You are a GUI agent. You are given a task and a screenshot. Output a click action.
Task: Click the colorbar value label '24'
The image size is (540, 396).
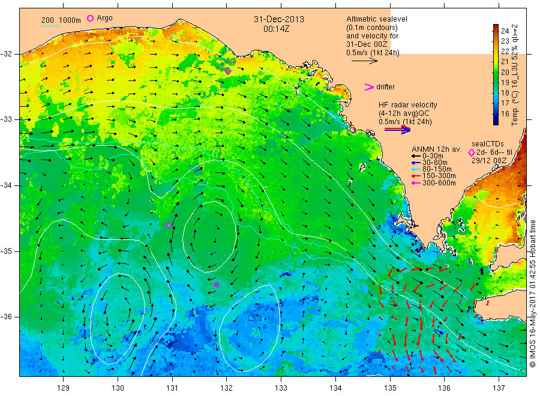[505, 31]
